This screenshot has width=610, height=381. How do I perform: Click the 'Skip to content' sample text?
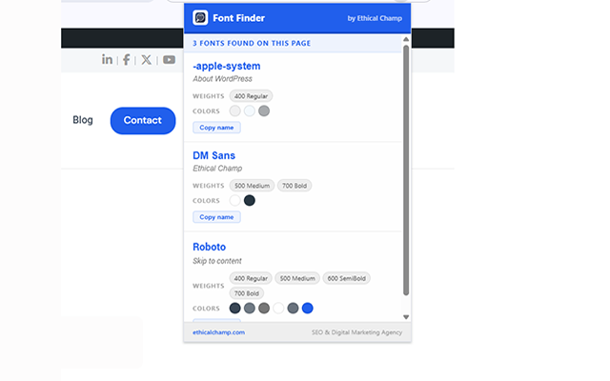(x=217, y=261)
